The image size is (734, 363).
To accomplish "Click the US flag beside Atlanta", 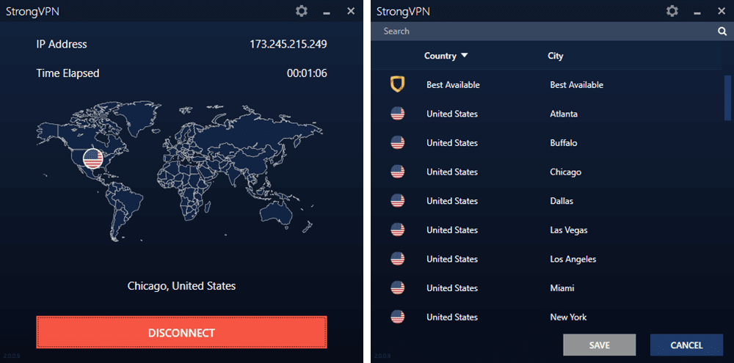I will [397, 114].
